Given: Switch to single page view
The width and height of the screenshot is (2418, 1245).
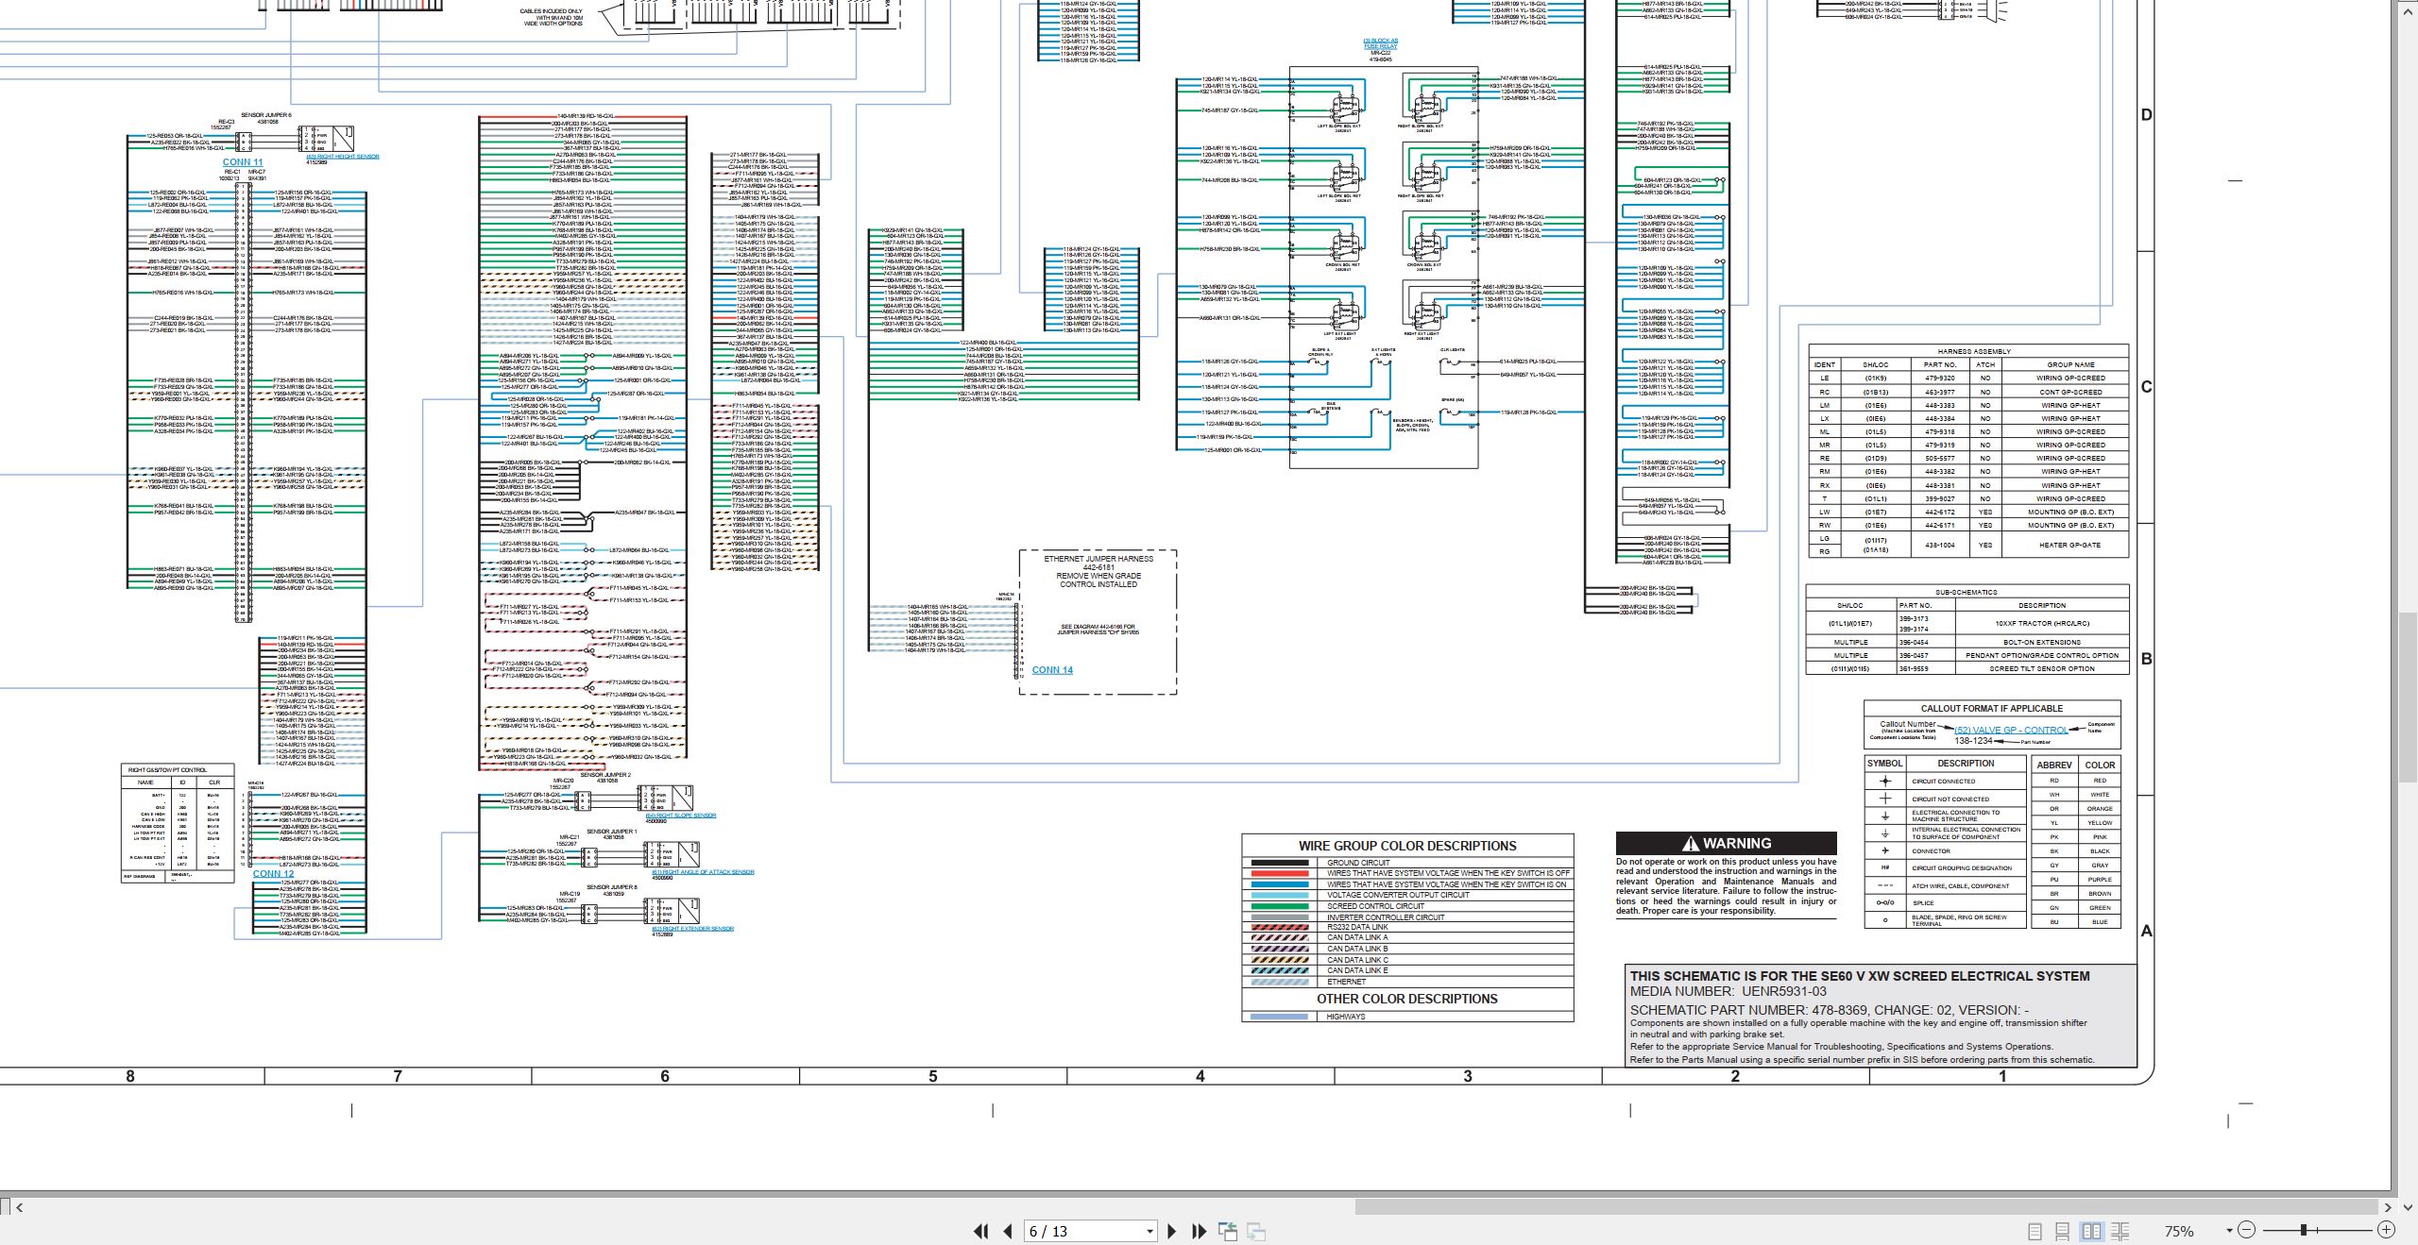Looking at the screenshot, I should click(x=2035, y=1231).
